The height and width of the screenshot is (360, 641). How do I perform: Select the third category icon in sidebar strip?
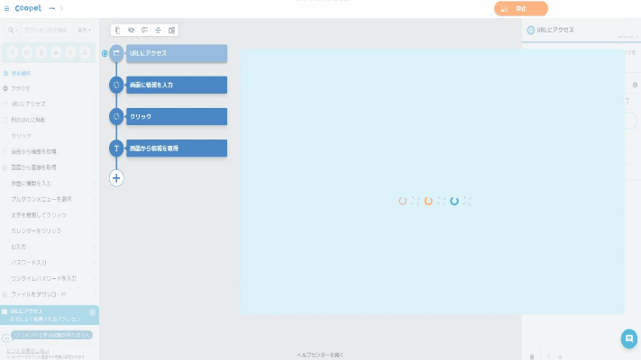[41, 53]
